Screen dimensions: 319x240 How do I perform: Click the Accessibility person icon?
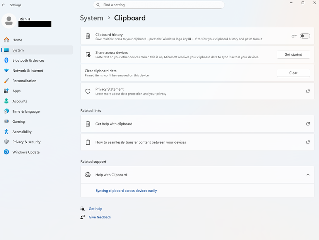[7, 132]
